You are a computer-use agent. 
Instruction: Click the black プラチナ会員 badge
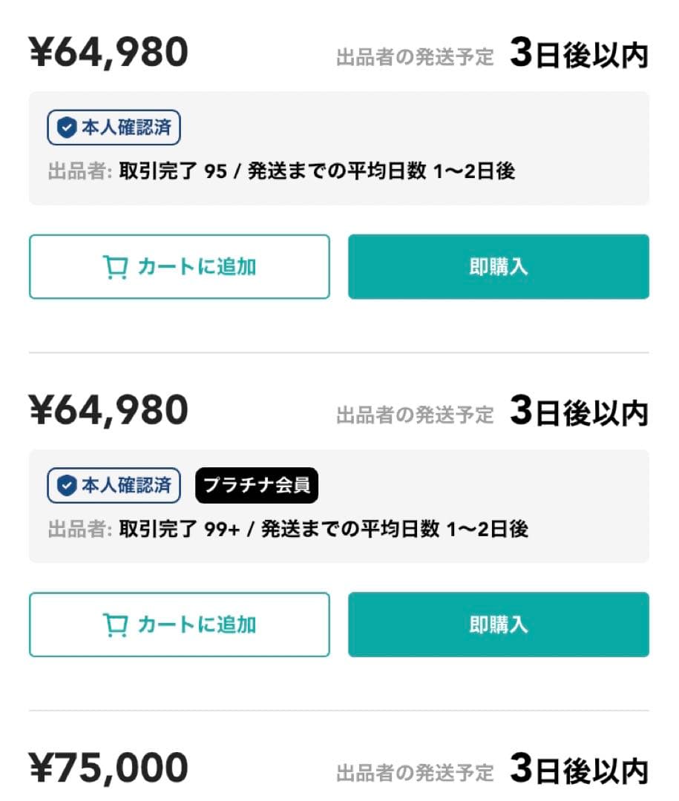(257, 486)
